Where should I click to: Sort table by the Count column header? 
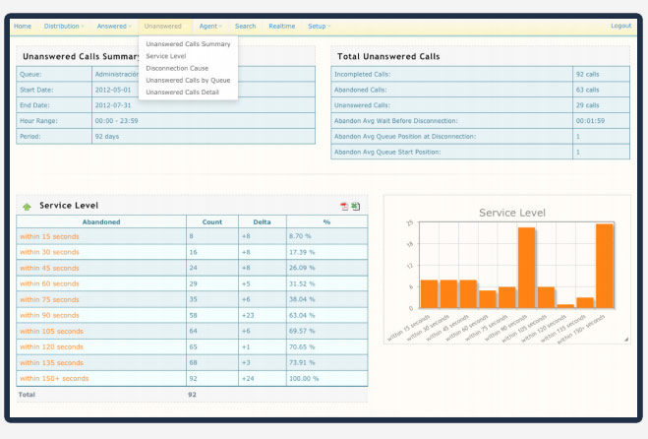pos(211,221)
